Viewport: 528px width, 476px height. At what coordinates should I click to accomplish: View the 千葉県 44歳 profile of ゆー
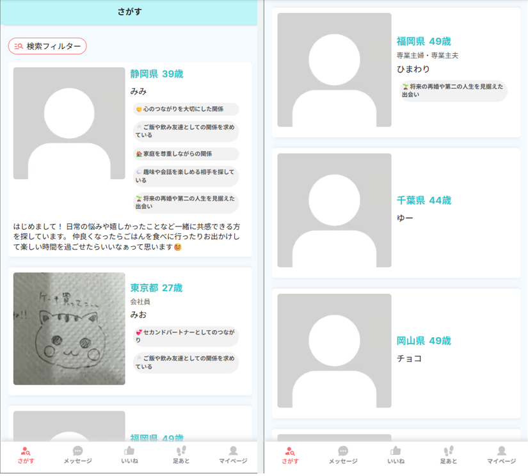424,200
